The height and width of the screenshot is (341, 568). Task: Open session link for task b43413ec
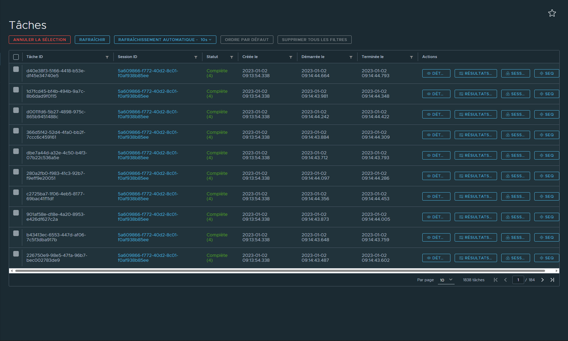click(x=148, y=237)
